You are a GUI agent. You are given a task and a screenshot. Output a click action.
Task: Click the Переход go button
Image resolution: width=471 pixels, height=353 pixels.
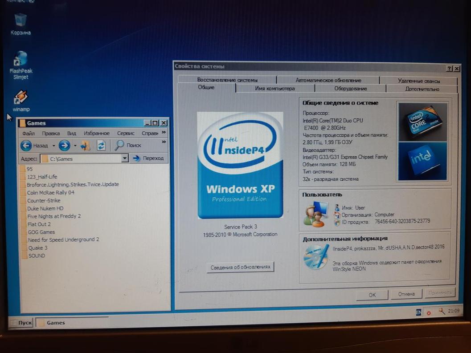coord(148,158)
